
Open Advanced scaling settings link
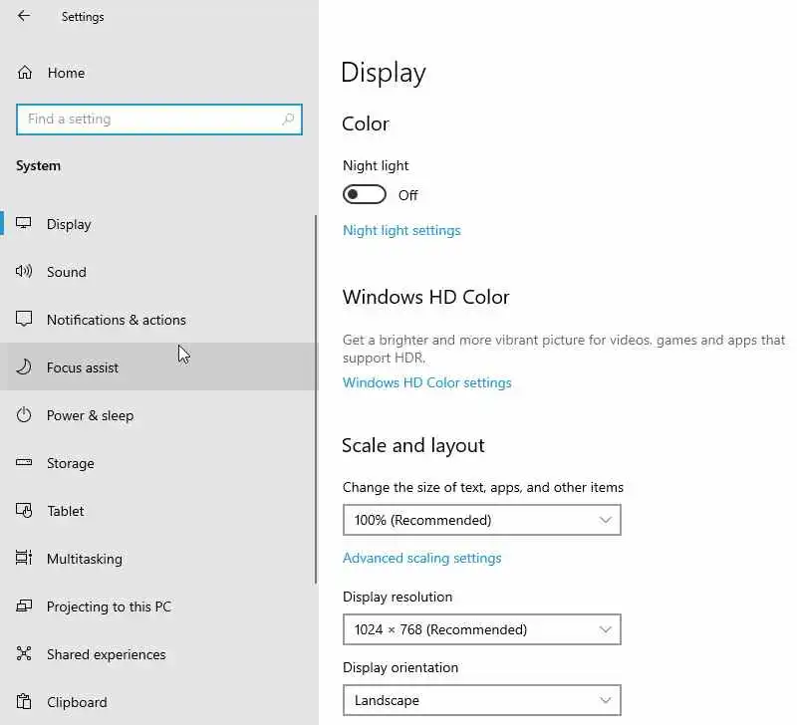(421, 558)
